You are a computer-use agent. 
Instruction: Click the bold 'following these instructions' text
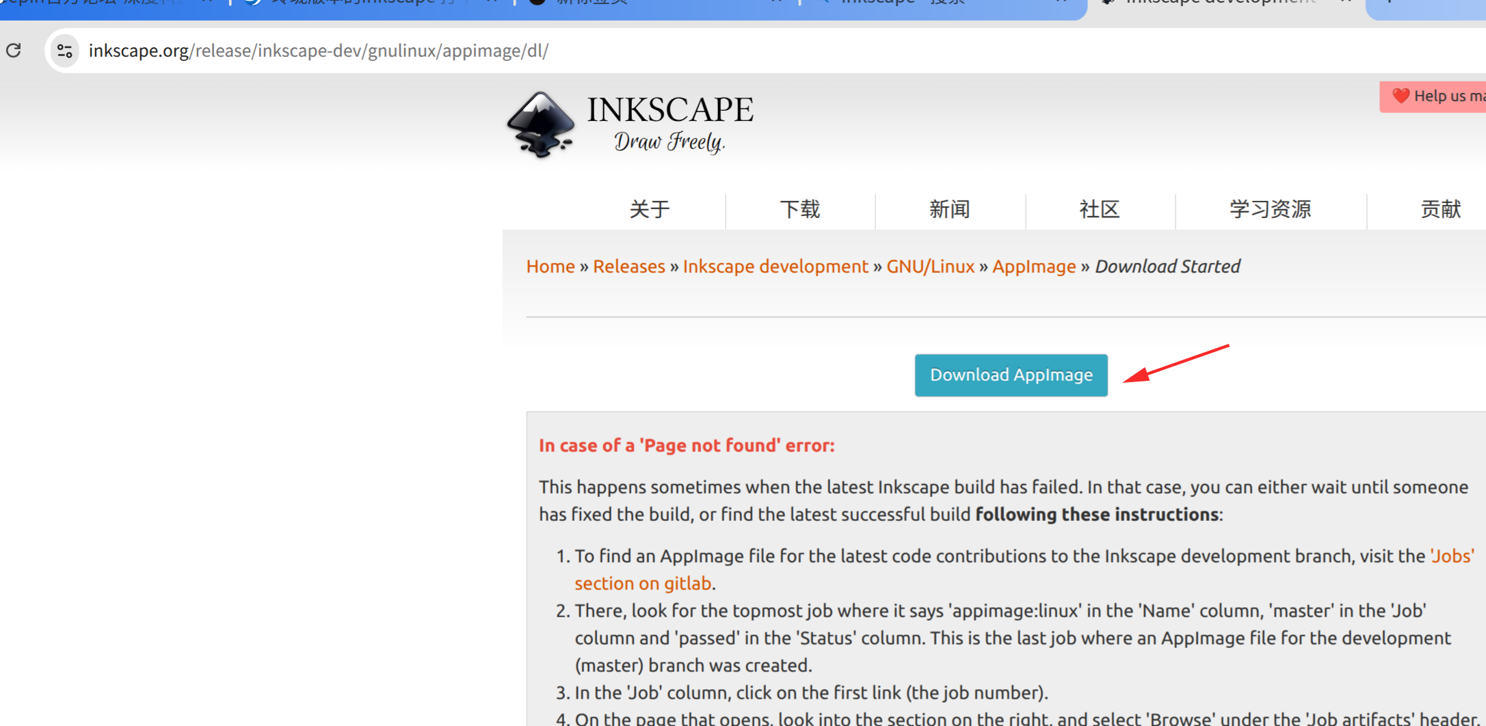tap(1097, 514)
